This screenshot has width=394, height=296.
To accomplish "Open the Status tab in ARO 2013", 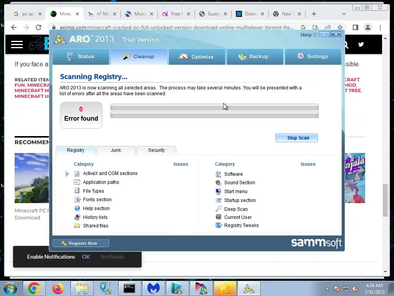I will 81,57.
